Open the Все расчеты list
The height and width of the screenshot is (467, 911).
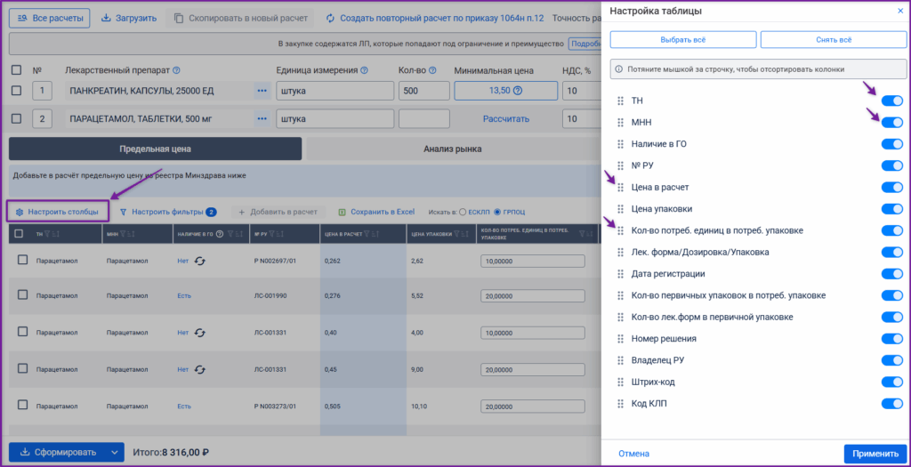pyautogui.click(x=50, y=18)
